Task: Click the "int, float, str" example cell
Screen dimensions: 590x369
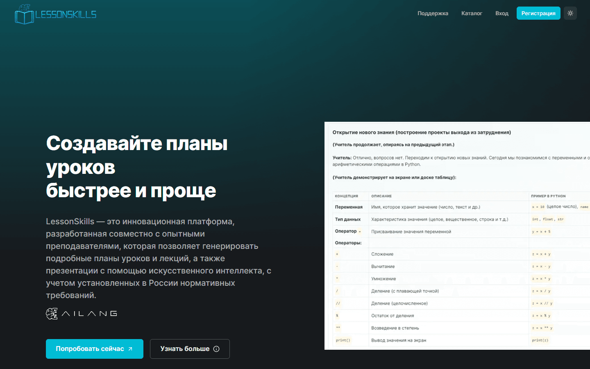Action: pyautogui.click(x=548, y=219)
